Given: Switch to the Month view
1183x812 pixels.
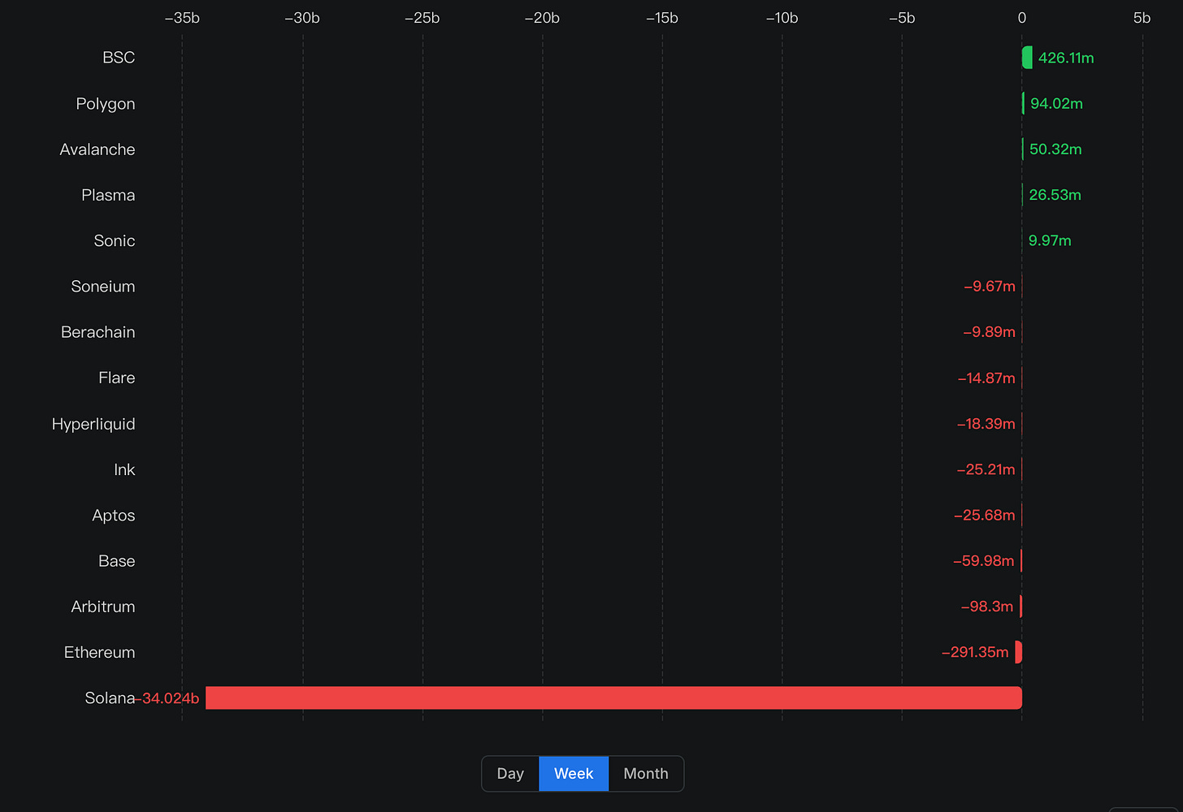Looking at the screenshot, I should point(646,774).
